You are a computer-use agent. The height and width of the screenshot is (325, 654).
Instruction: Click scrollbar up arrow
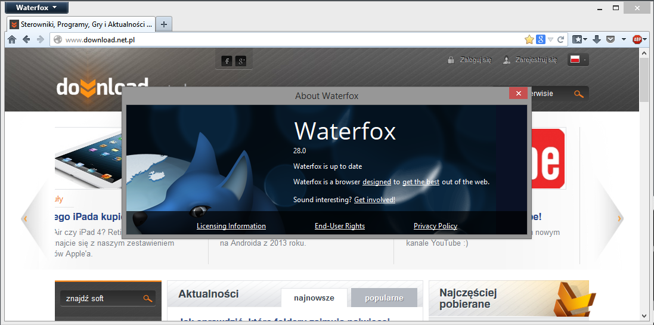[643, 52]
